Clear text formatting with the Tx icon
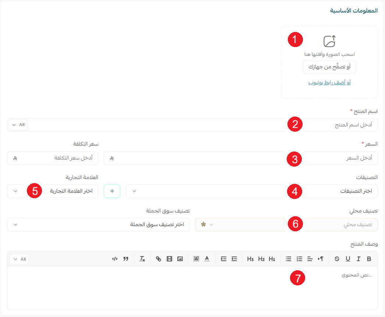 point(142,259)
